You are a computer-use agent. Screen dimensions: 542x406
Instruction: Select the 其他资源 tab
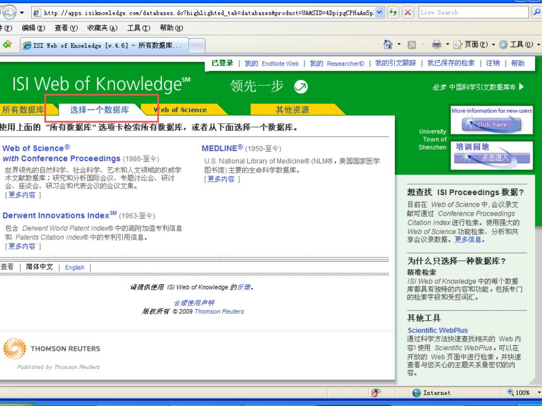pyautogui.click(x=292, y=110)
